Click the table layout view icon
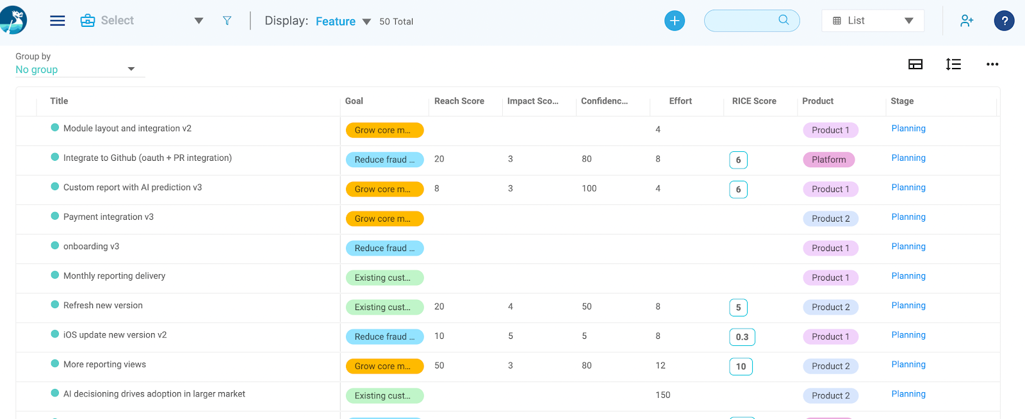Screen dimensions: 1025x419 click(915, 64)
